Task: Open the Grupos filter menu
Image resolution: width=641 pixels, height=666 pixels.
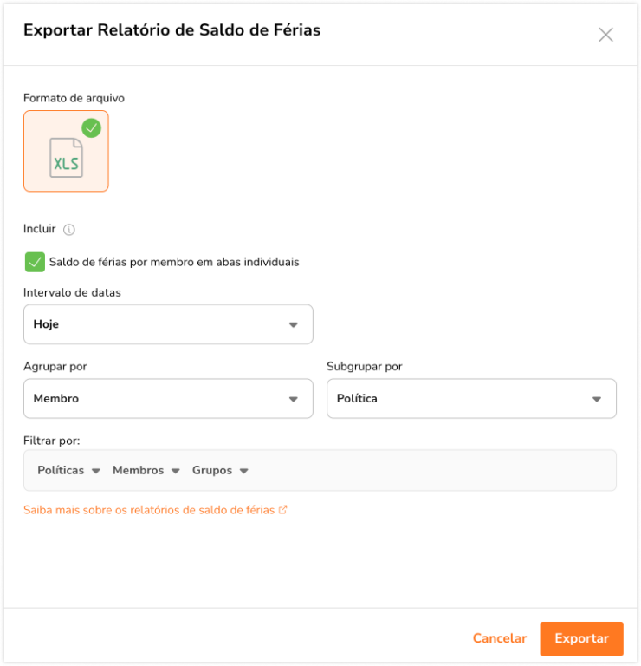Action: [220, 470]
